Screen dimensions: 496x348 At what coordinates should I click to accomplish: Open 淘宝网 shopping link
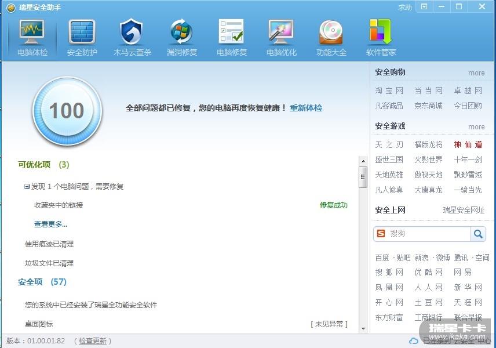[x=389, y=91]
